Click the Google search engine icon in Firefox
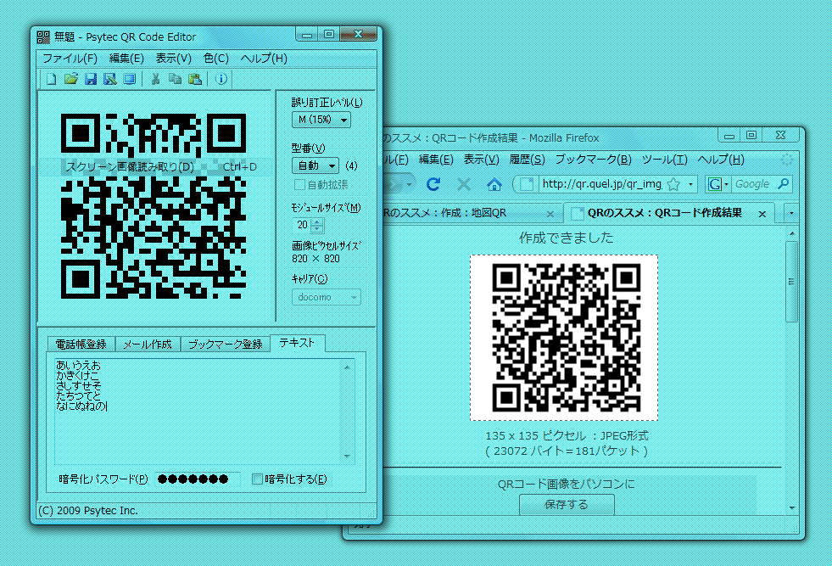Image resolution: width=832 pixels, height=566 pixels. [x=715, y=184]
